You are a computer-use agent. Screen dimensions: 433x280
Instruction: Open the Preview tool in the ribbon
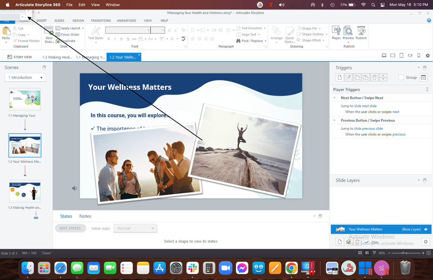348,32
